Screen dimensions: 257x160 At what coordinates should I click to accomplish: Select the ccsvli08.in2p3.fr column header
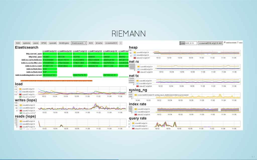click(x=65, y=51)
